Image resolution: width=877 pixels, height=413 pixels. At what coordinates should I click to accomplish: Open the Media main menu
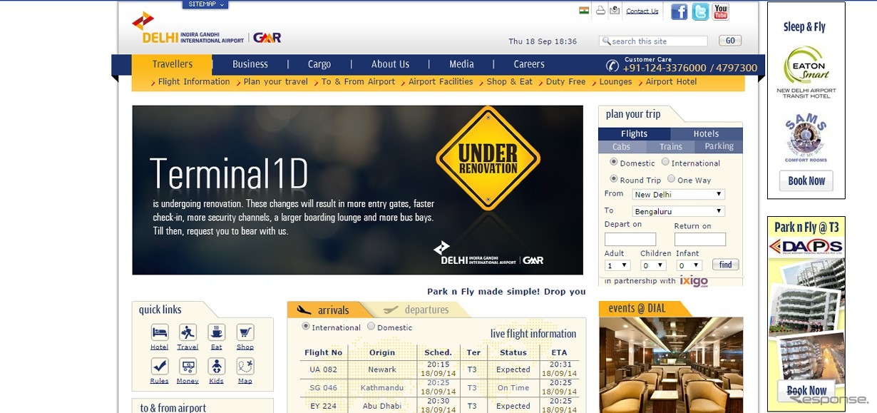461,64
